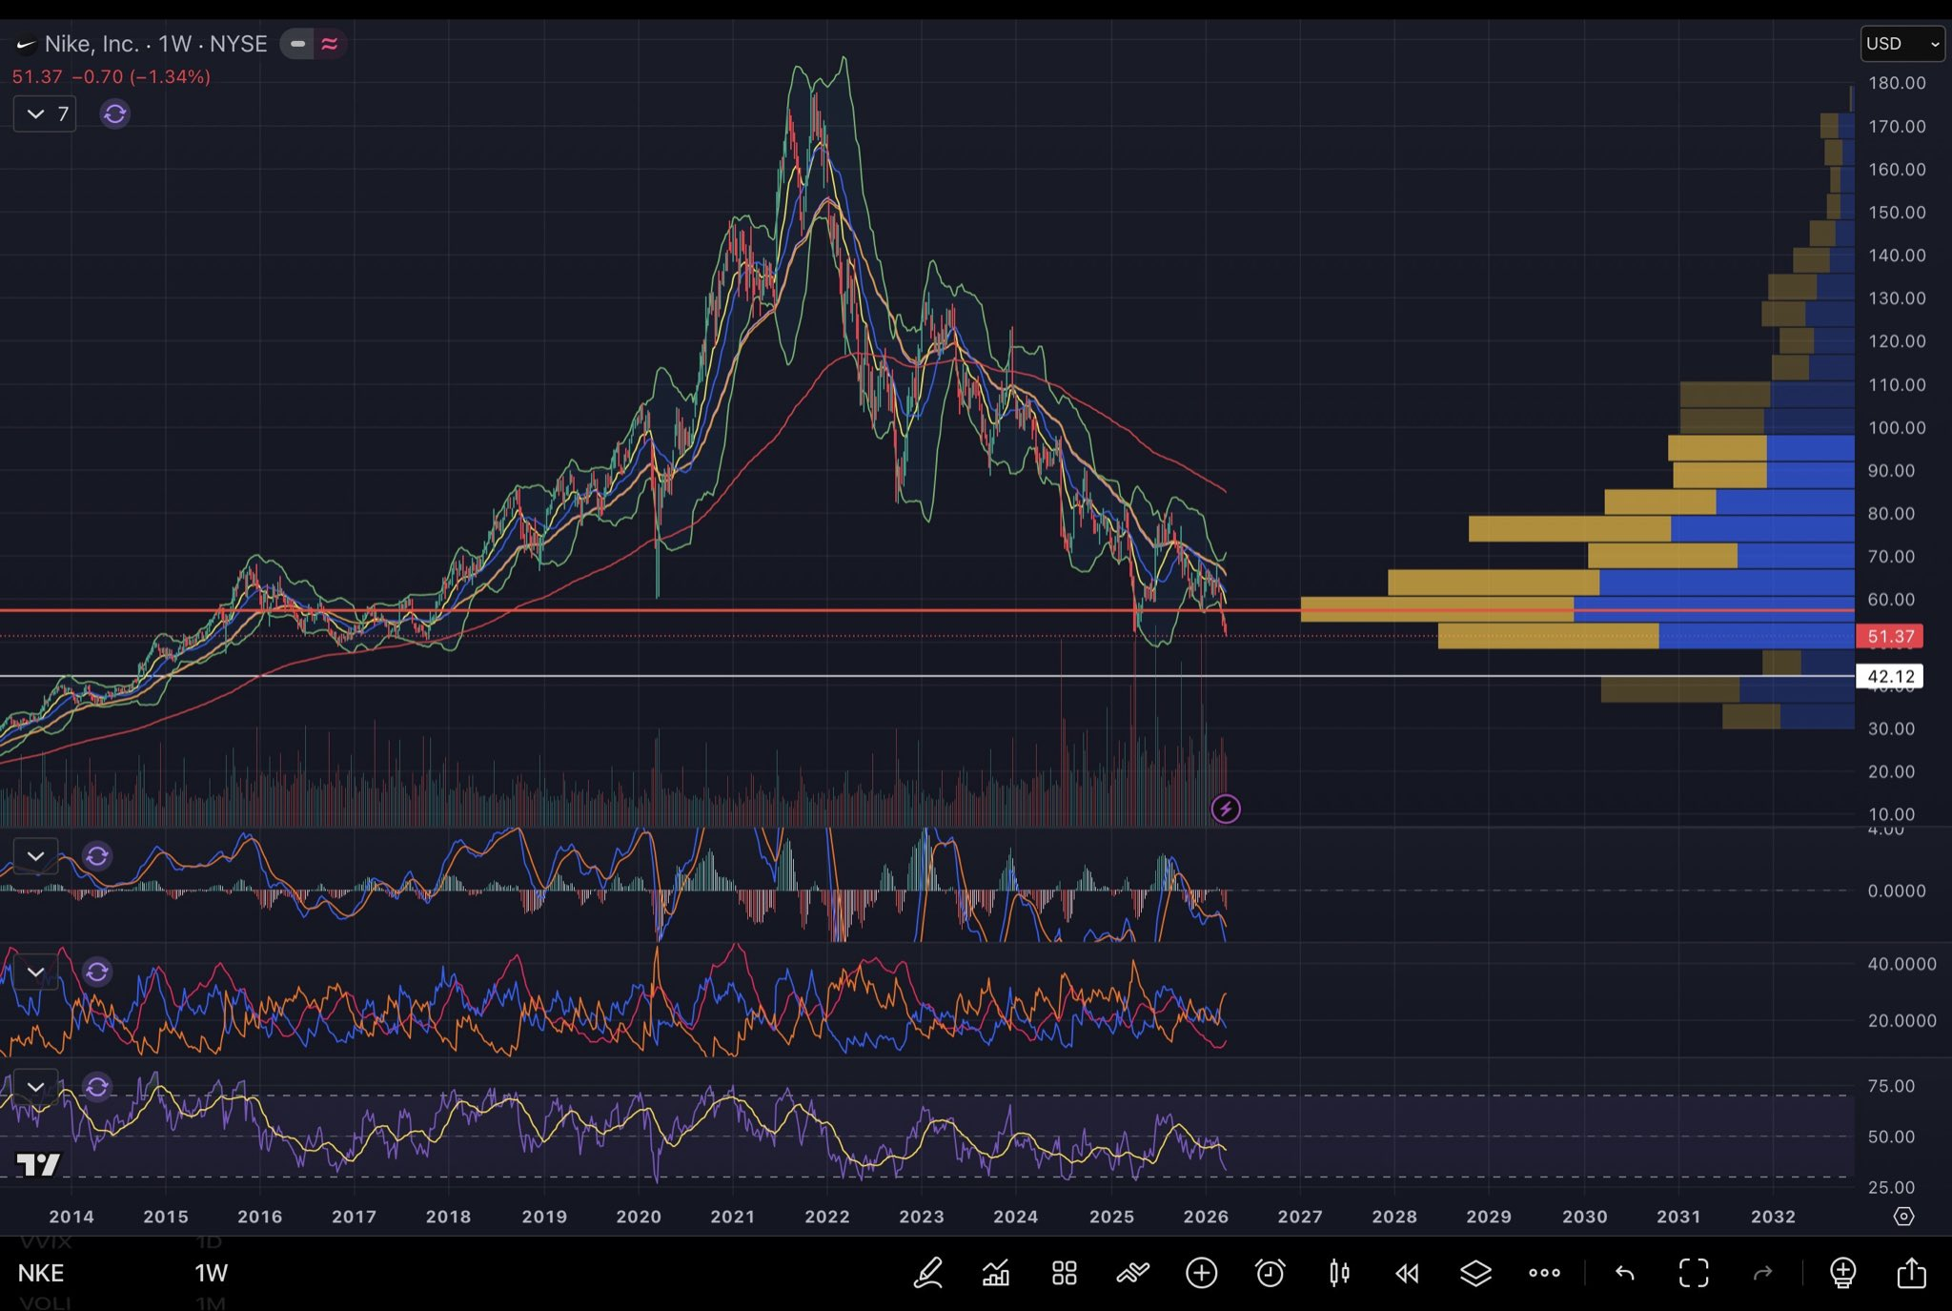Open time axis settings hexagon icon
Viewport: 1952px width, 1311px height.
[1903, 1217]
